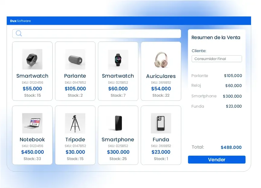Select Smartphone line in sale summary

[x=217, y=96]
